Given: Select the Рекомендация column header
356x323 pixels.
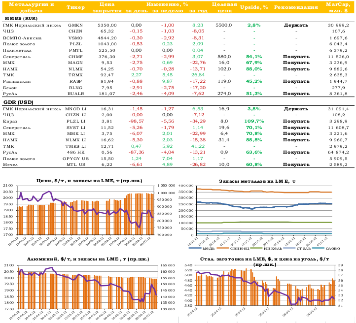Looking at the screenshot, I should point(296,7).
